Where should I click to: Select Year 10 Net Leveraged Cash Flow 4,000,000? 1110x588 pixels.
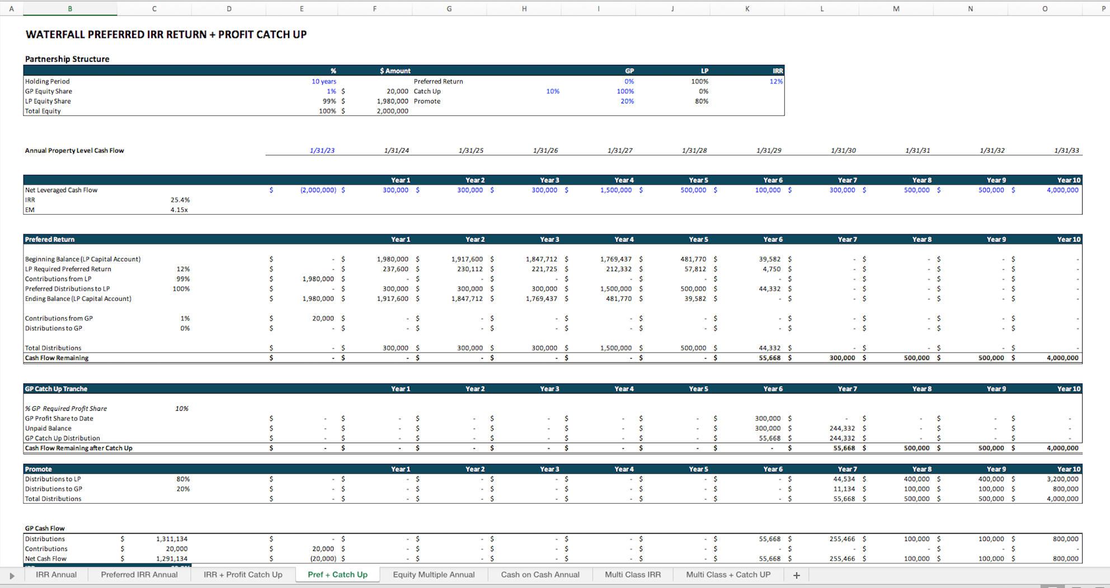pos(1062,191)
